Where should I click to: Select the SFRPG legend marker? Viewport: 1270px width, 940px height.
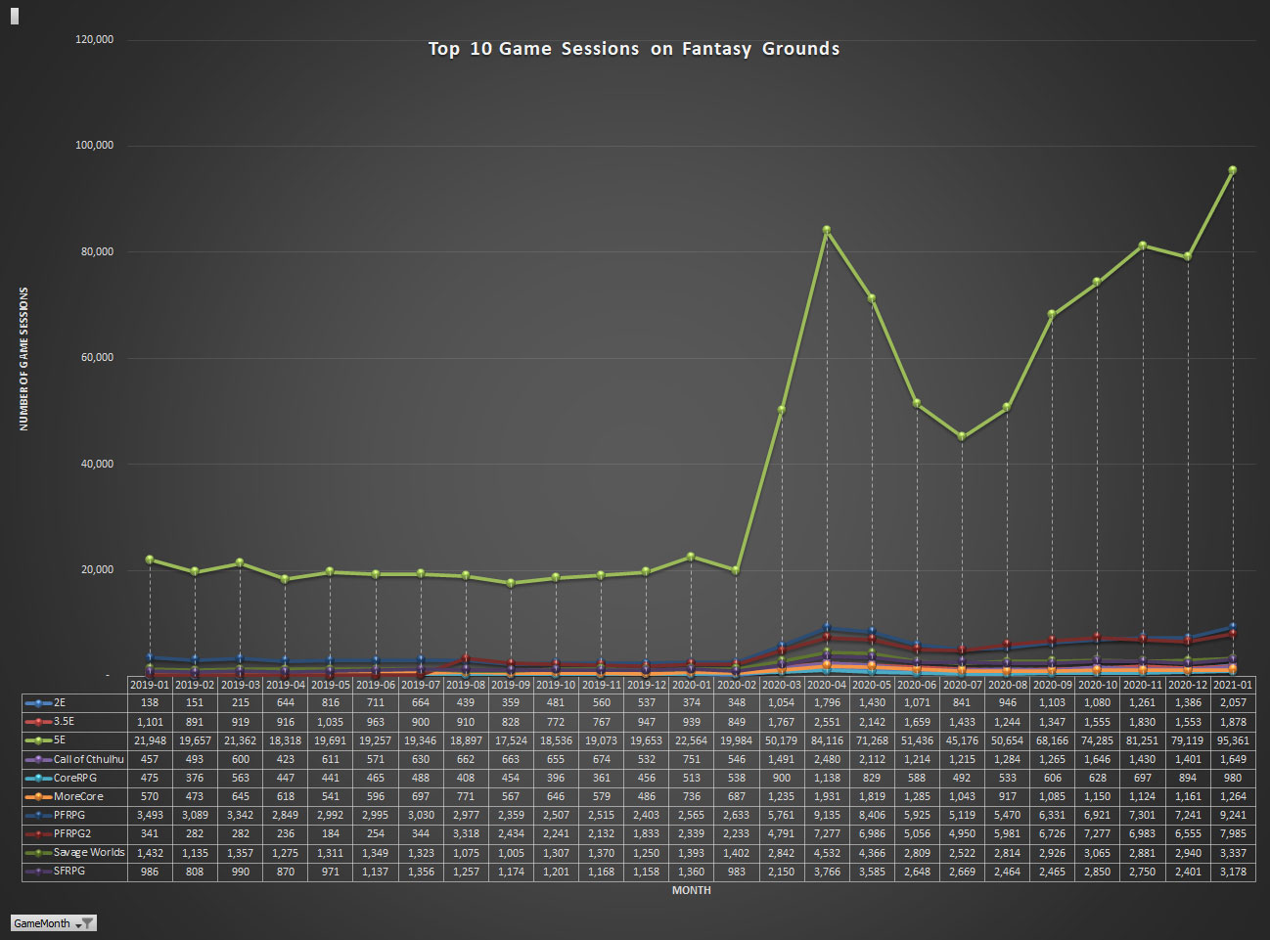click(38, 871)
